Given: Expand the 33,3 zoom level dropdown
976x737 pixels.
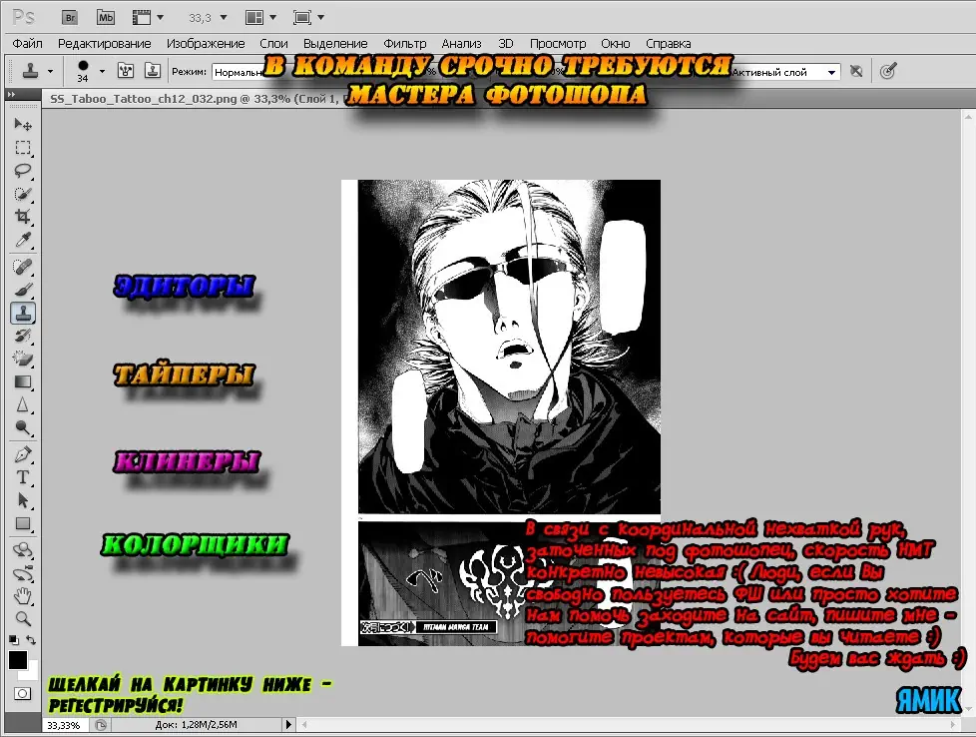Looking at the screenshot, I should click(x=223, y=18).
